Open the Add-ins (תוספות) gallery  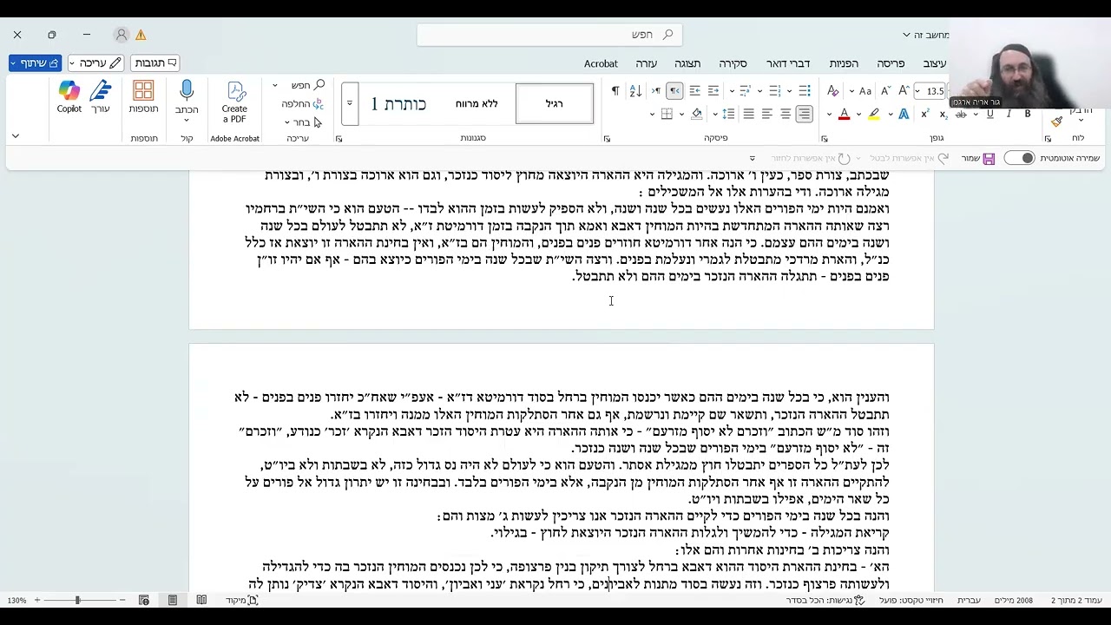tap(143, 96)
